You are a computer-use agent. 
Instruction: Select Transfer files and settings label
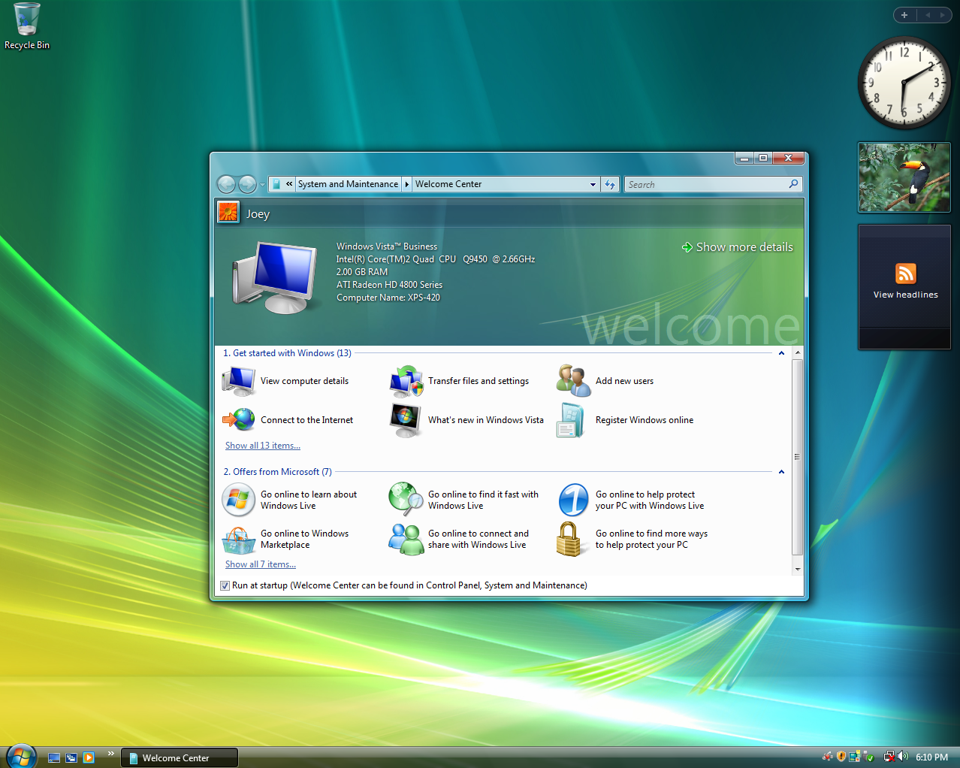tap(478, 381)
